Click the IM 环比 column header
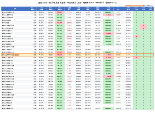This screenshot has height=113, width=155. [x=118, y=9]
